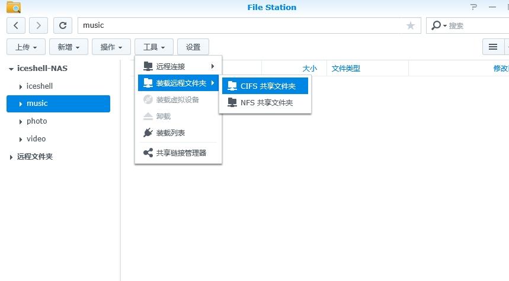Click the File Station folder logo
The image size is (509, 281).
tap(13, 7)
